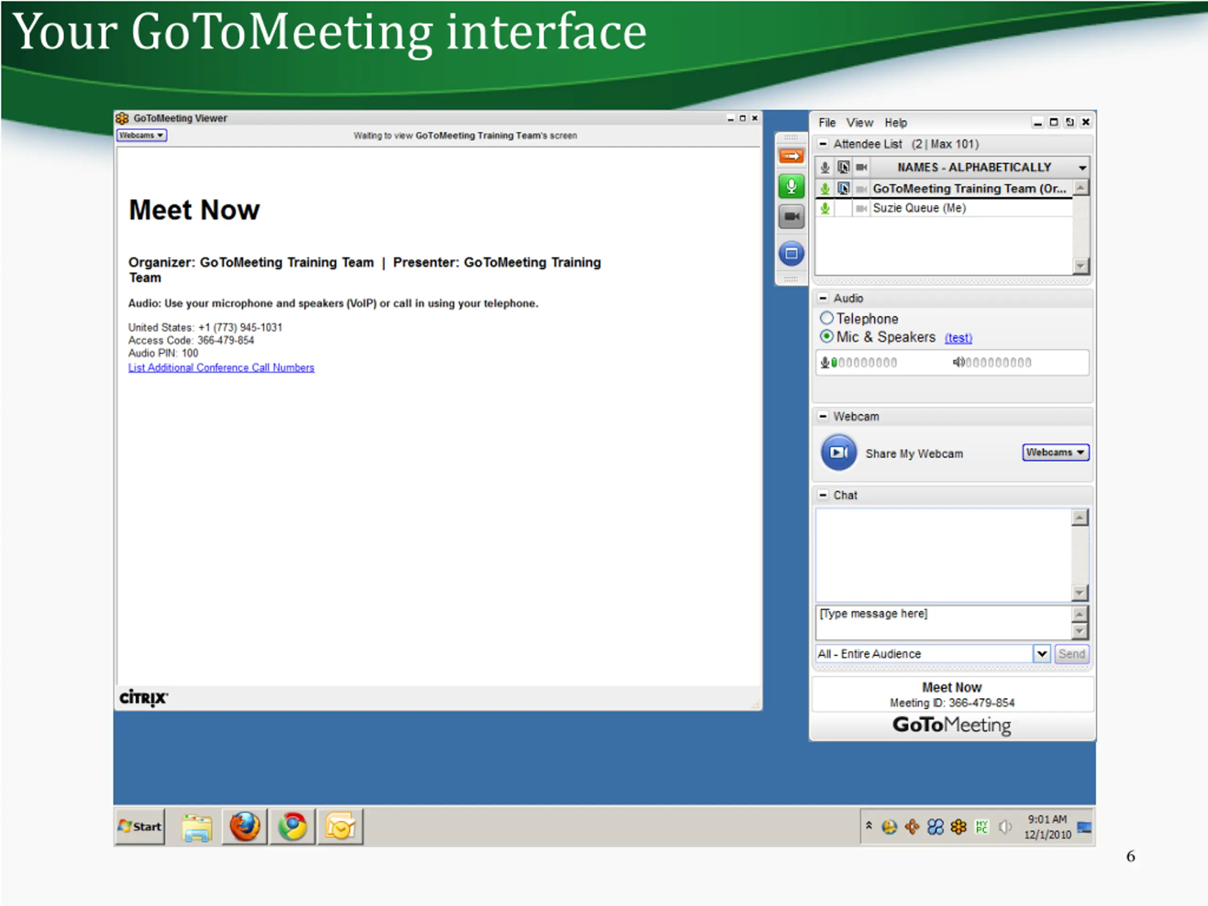Viewport: 1208px width, 906px height.
Task: Open the Webcams dropdown in Webcam pane
Action: pos(1056,452)
